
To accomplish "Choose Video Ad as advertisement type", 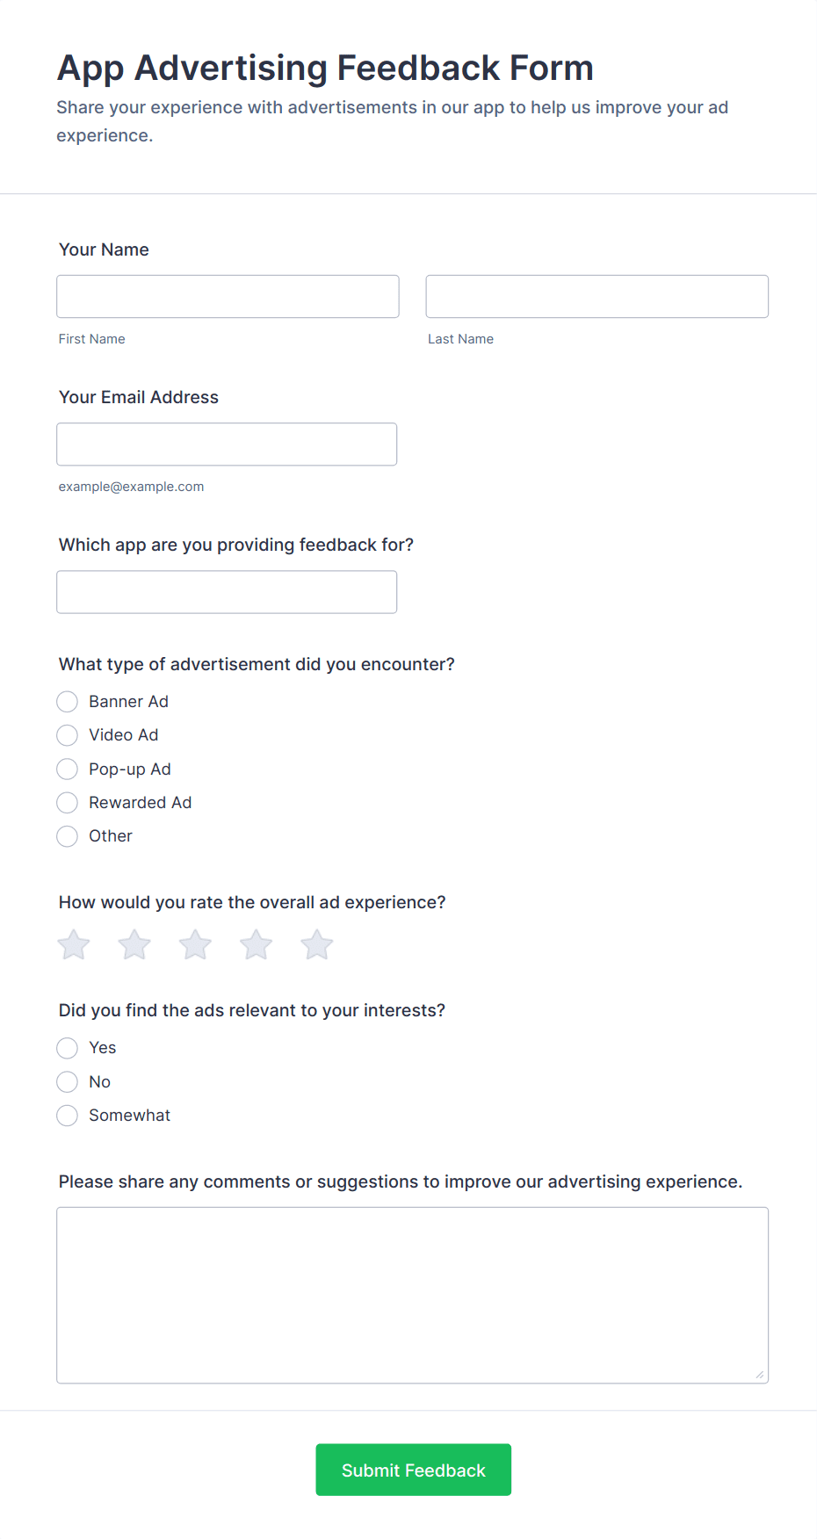I will pyautogui.click(x=67, y=735).
